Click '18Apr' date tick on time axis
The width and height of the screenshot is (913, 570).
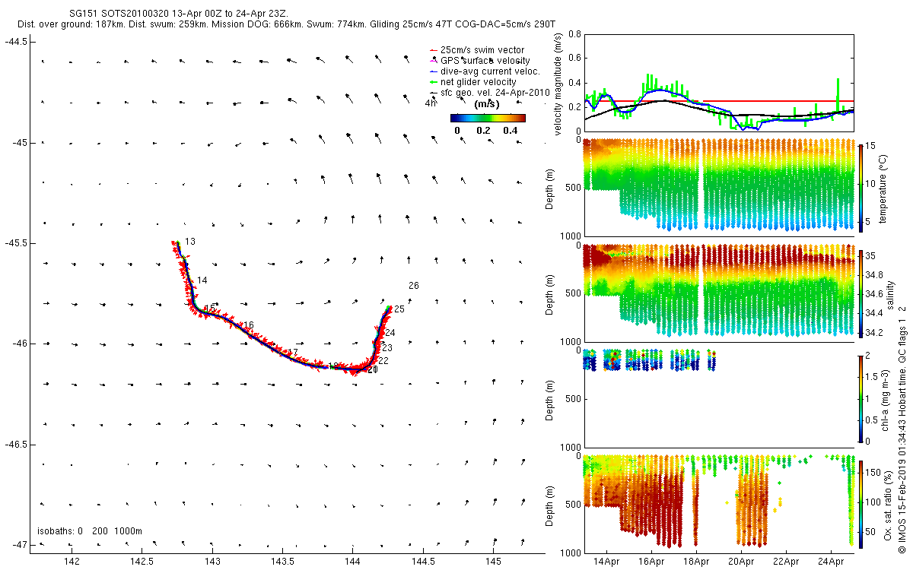pos(697,562)
